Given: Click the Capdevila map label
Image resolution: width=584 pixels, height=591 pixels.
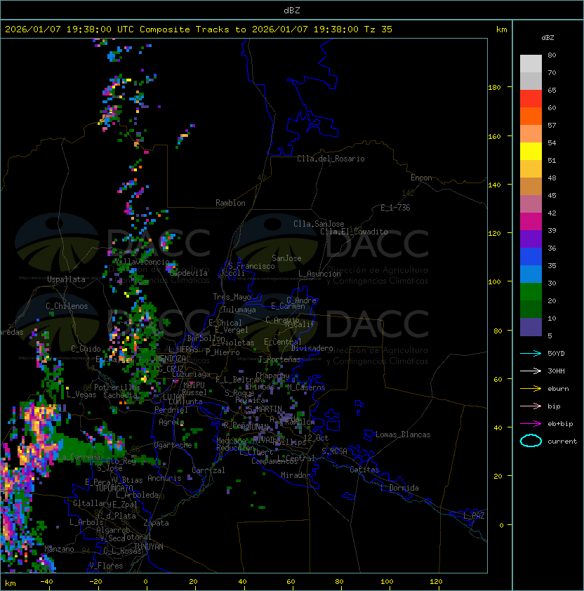Looking at the screenshot, I should [189, 273].
